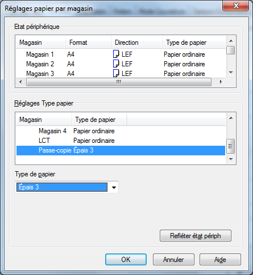This screenshot has height=275, width=253.
Task: Click the LEF orientation icon for Magasin 2
Action: (x=116, y=64)
